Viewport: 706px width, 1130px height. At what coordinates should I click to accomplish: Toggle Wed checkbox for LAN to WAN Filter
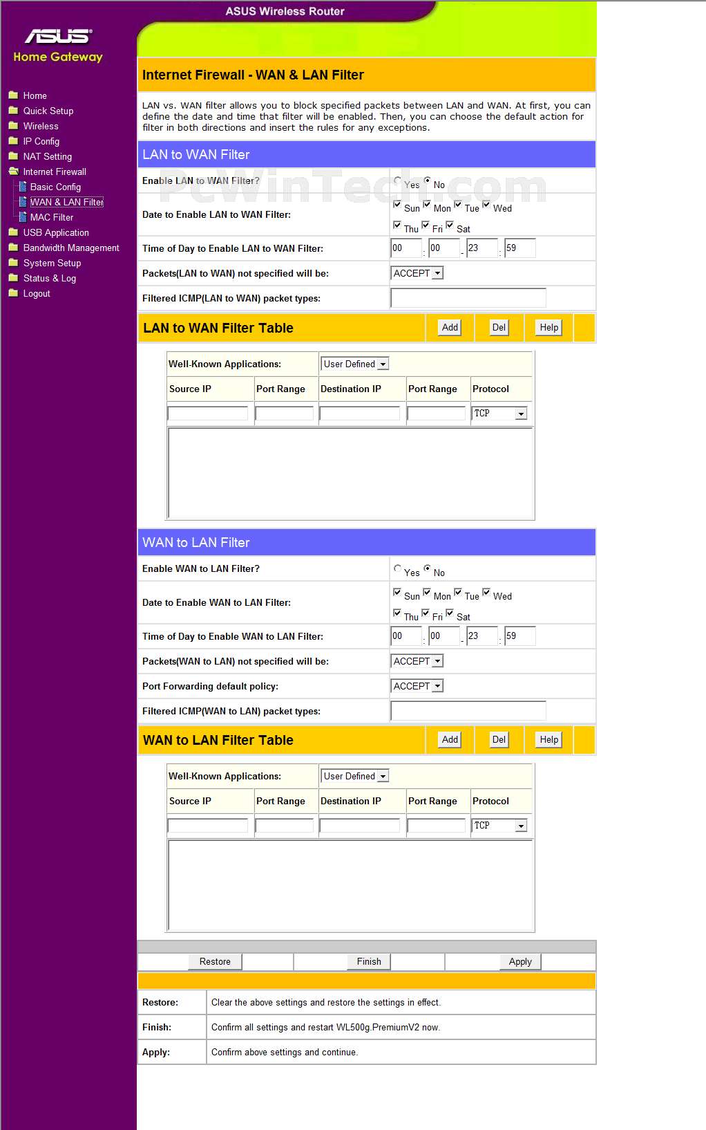coord(486,205)
